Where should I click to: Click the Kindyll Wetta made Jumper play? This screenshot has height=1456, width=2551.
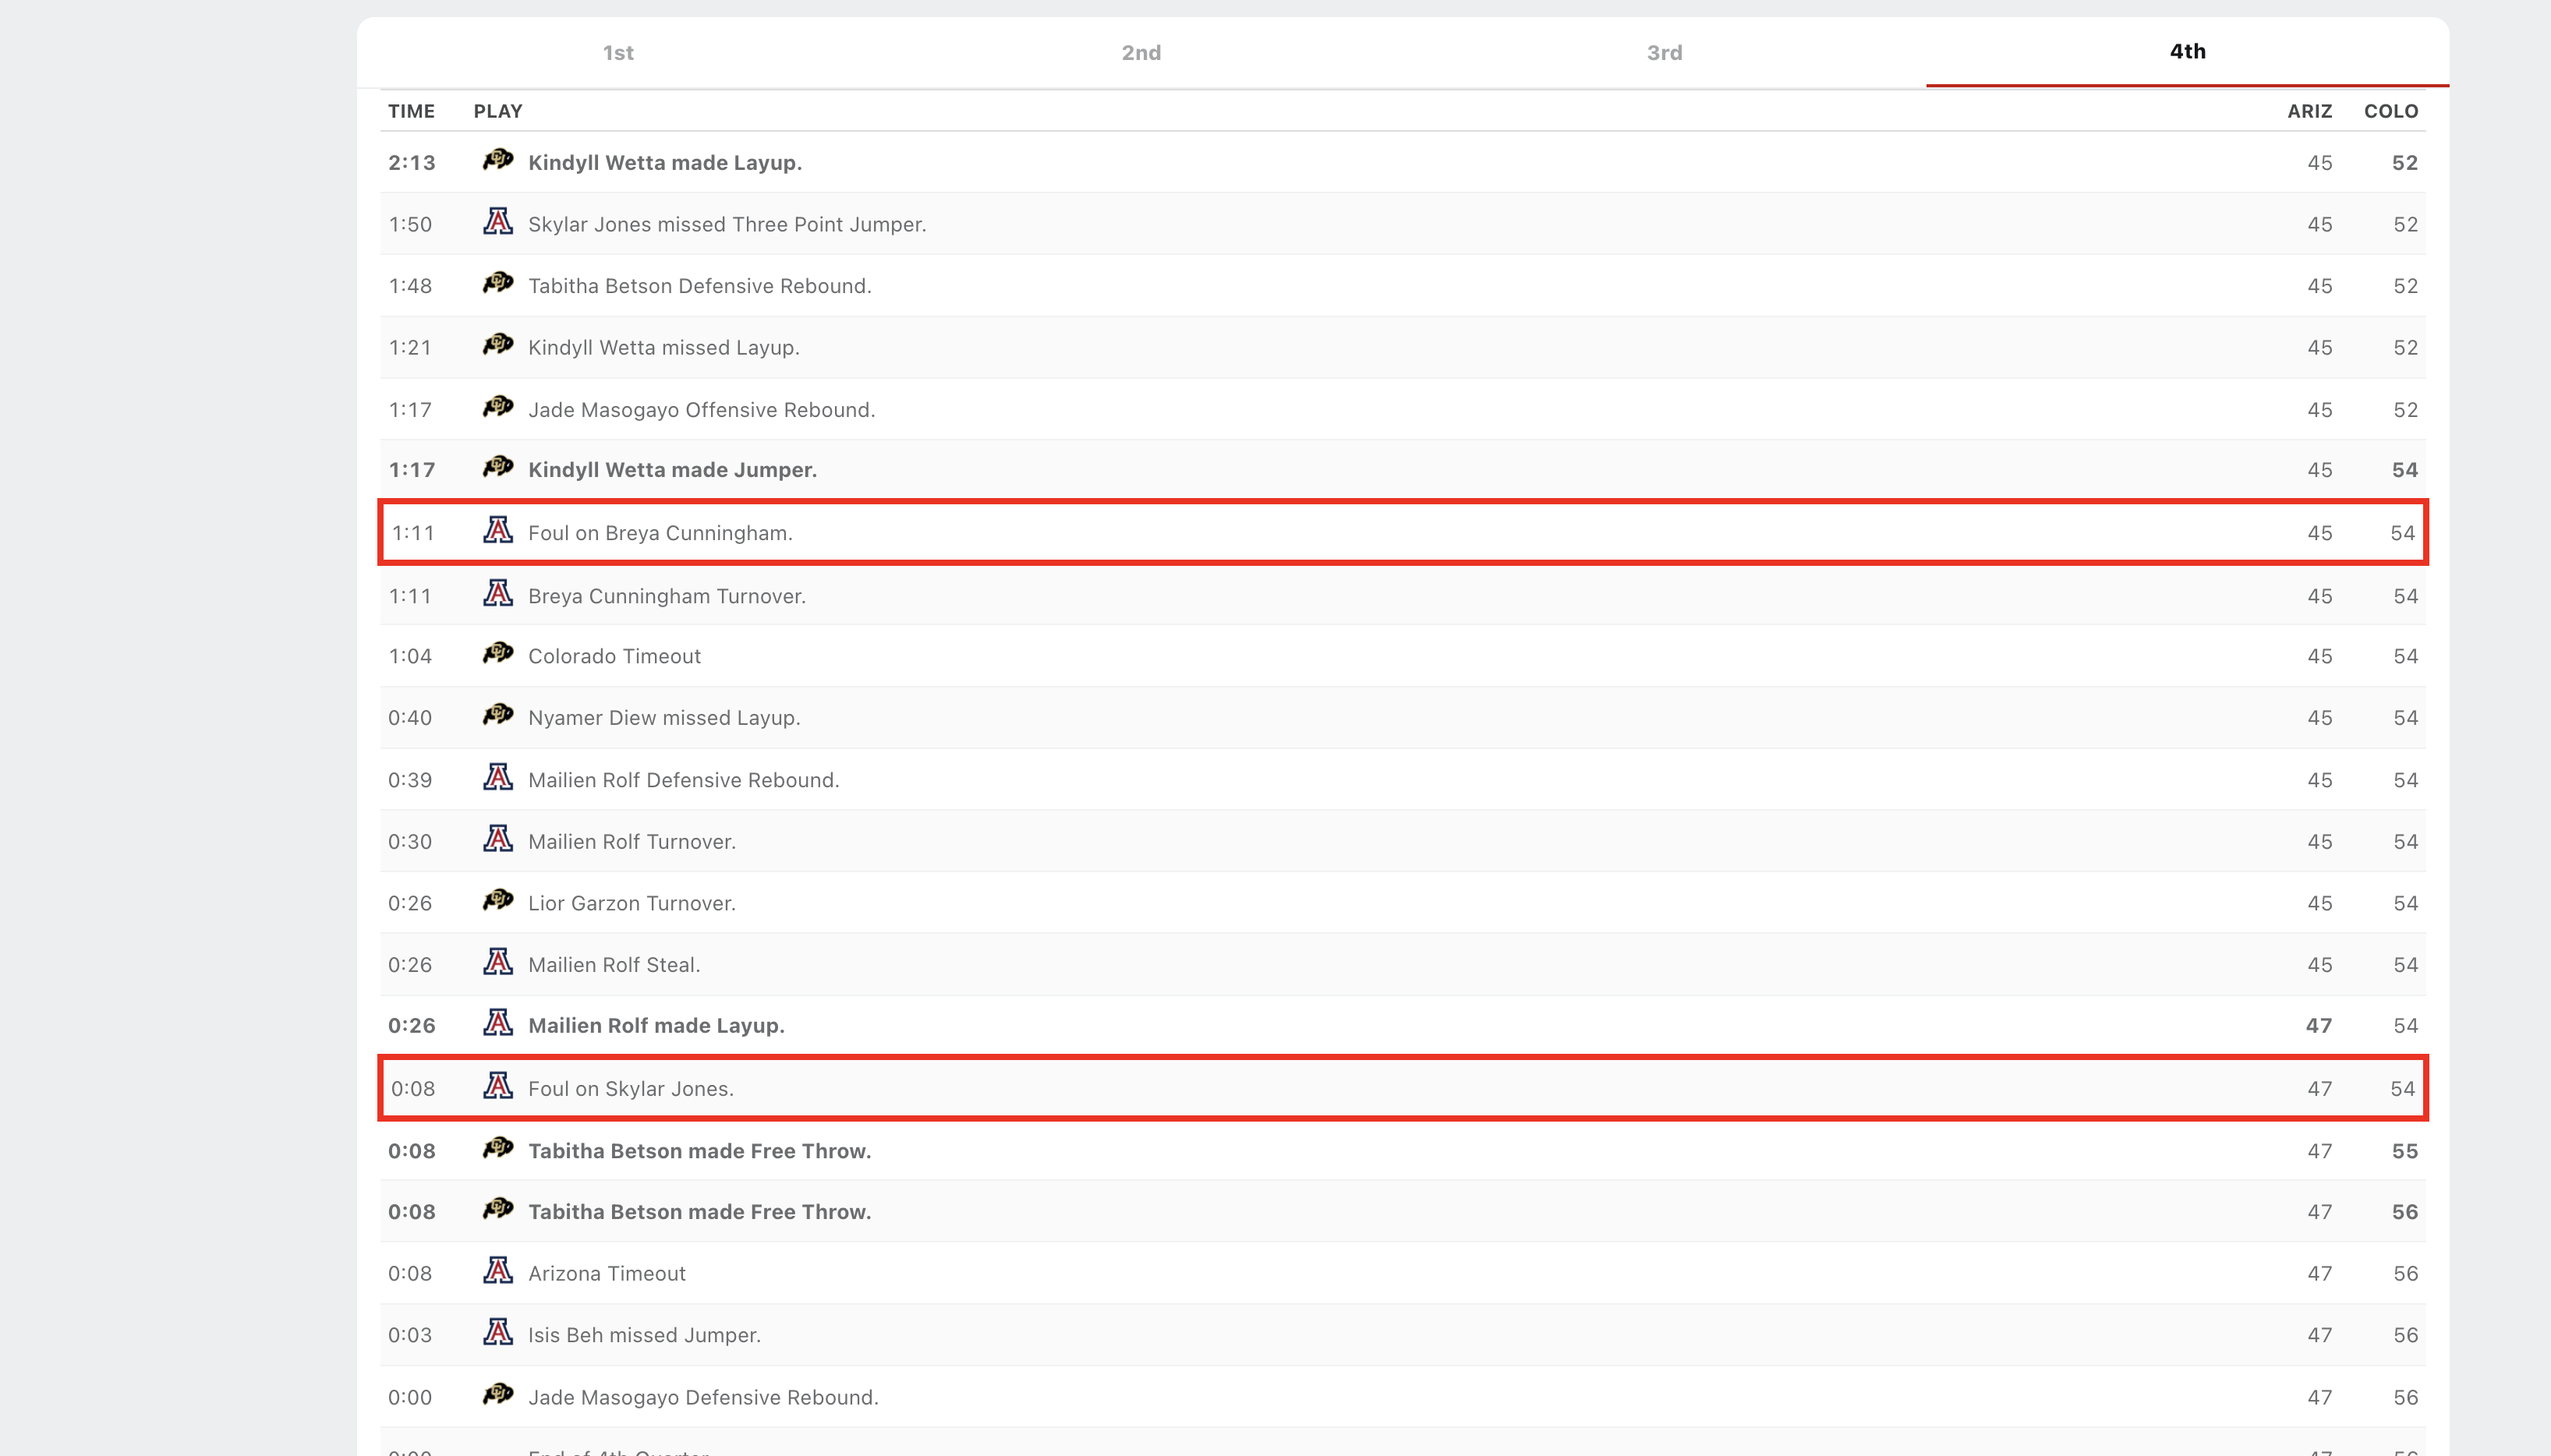pyautogui.click(x=672, y=470)
